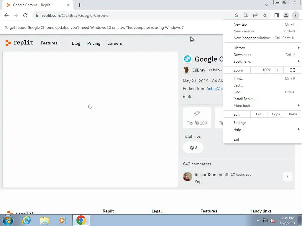This screenshot has width=302, height=226.
Task: Toggle the Chrome side panel
Action: [277, 15]
